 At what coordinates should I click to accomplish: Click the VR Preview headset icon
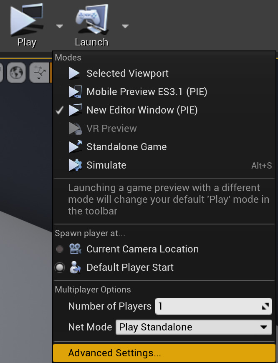coord(75,129)
